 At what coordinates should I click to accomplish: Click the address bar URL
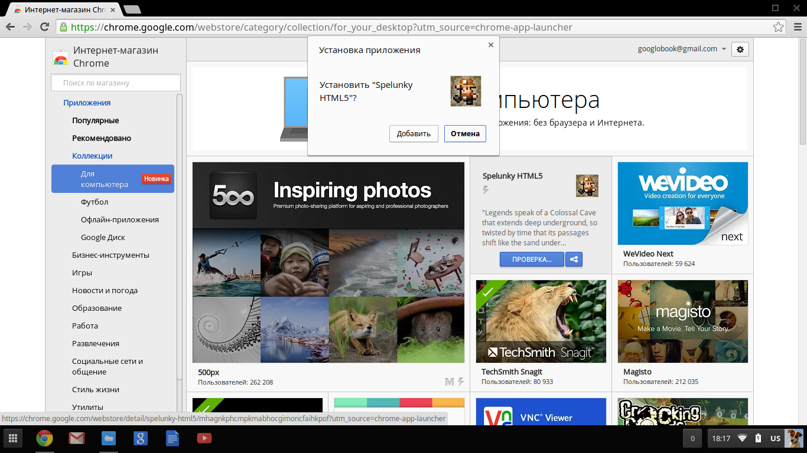tap(321, 27)
